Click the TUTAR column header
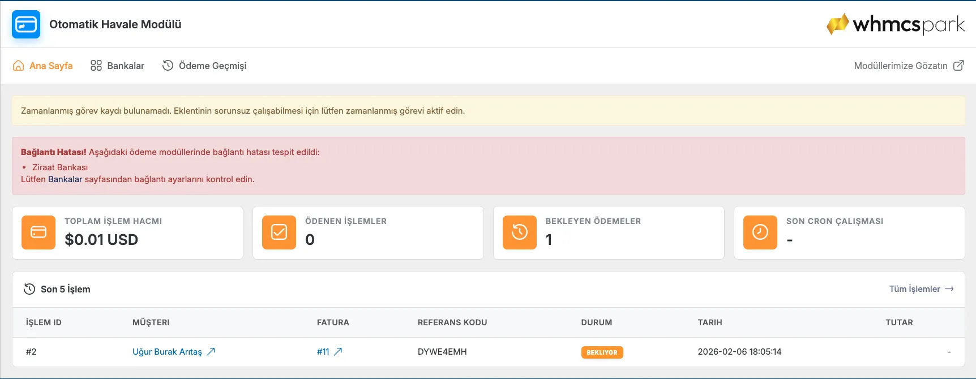The height and width of the screenshot is (379, 976). coord(899,322)
